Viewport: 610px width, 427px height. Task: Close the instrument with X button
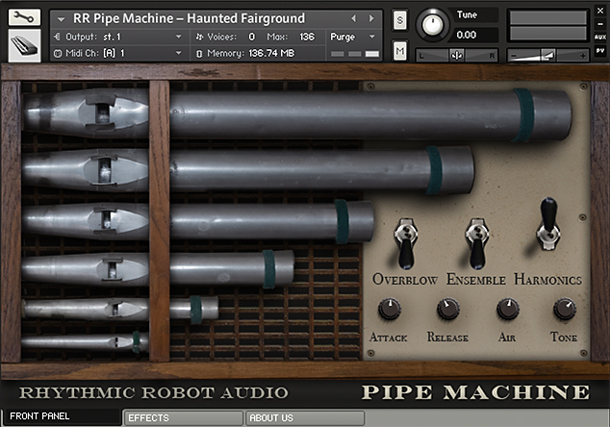click(x=600, y=11)
